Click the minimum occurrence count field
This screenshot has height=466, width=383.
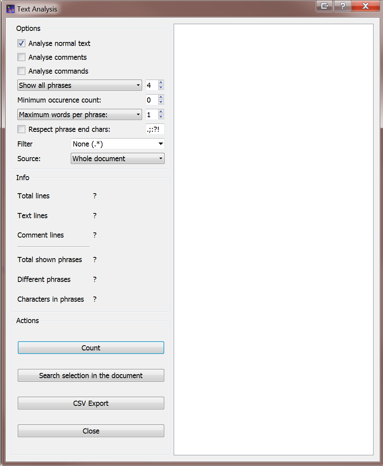click(x=152, y=100)
